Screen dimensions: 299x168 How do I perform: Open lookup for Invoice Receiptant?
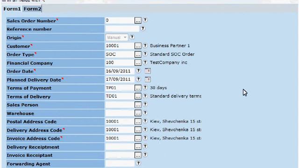tap(138, 155)
